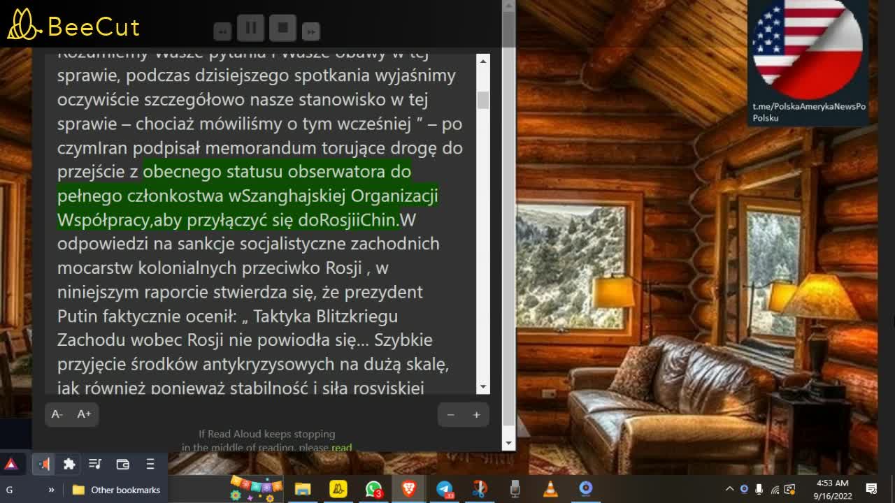Click the line 'mocarstw kolonialnych przeciwko Rosji'
The height and width of the screenshot is (503, 895).
[210, 268]
